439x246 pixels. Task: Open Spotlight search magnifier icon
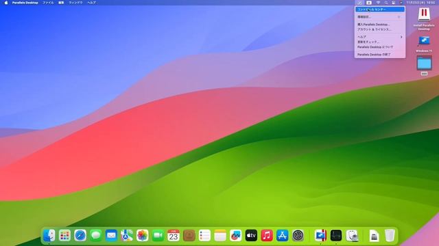386,3
